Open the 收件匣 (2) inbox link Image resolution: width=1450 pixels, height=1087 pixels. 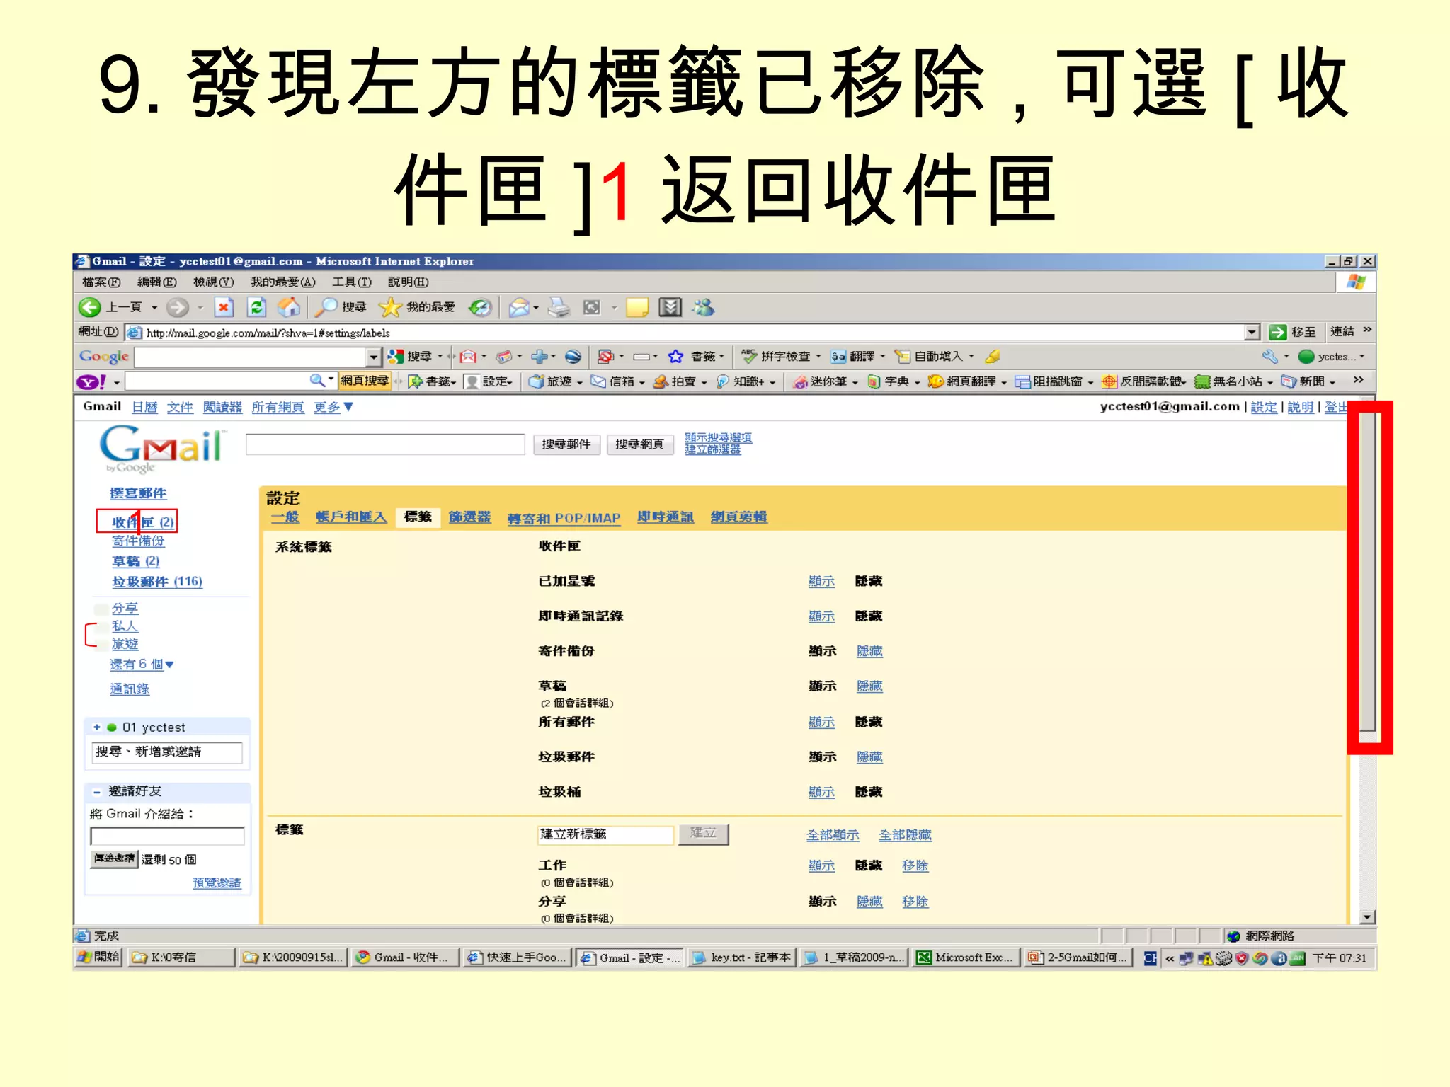(142, 522)
